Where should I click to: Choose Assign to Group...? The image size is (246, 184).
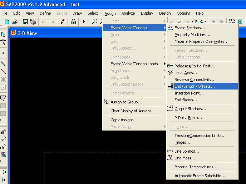click(134, 102)
